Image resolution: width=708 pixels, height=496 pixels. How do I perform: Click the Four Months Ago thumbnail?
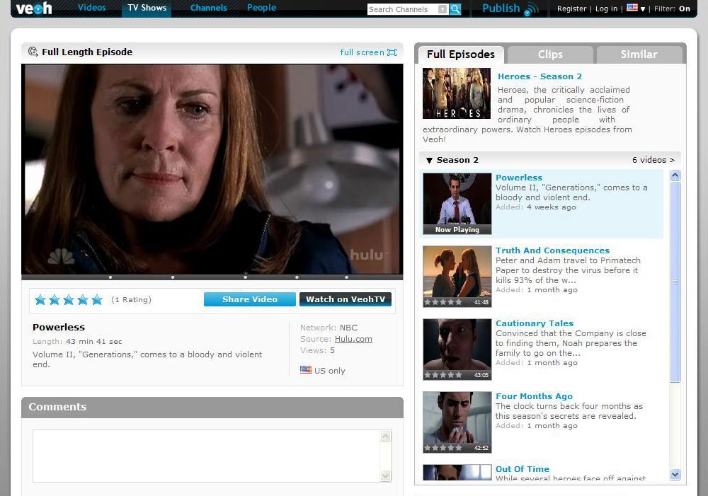point(457,422)
